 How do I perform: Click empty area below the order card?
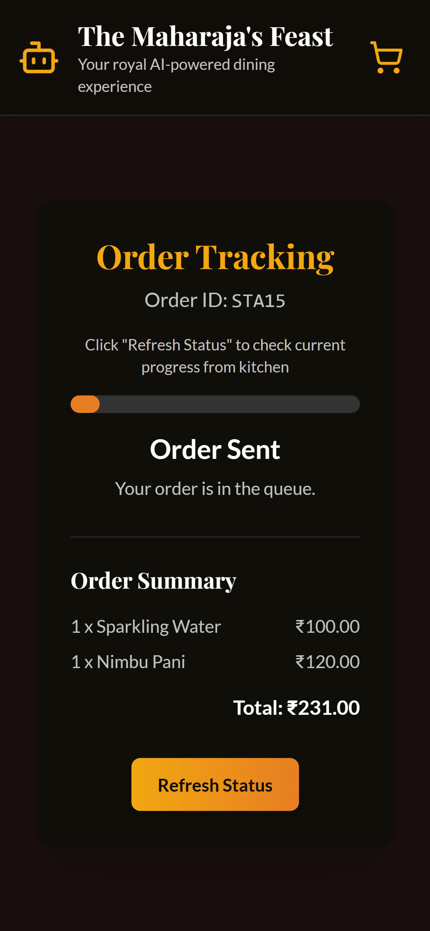coord(215,890)
